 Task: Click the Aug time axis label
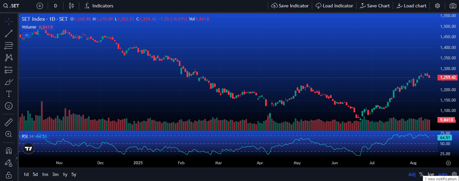coord(413,163)
